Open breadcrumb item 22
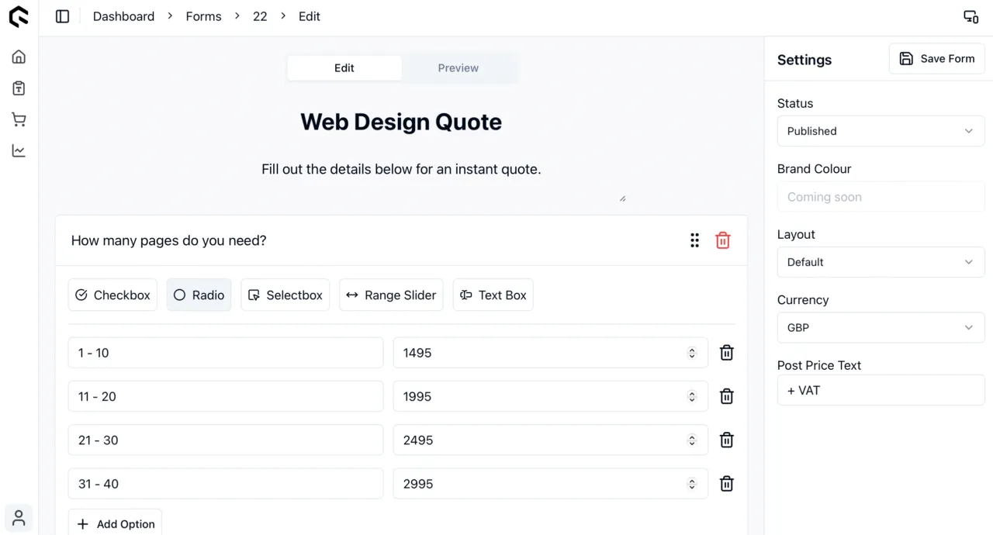Screen dimensions: 993x535 pos(260,16)
